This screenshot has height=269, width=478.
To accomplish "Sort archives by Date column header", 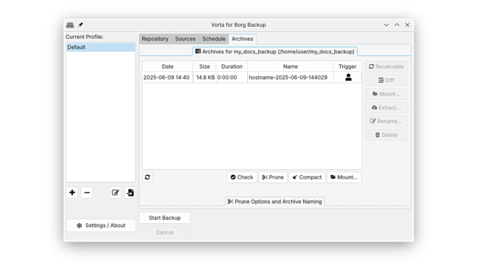I will (167, 66).
